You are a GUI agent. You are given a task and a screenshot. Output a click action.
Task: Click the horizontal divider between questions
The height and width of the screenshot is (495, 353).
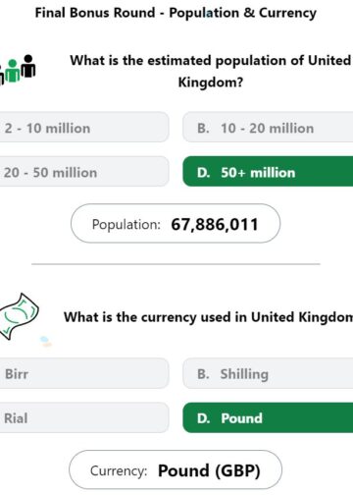176,263
